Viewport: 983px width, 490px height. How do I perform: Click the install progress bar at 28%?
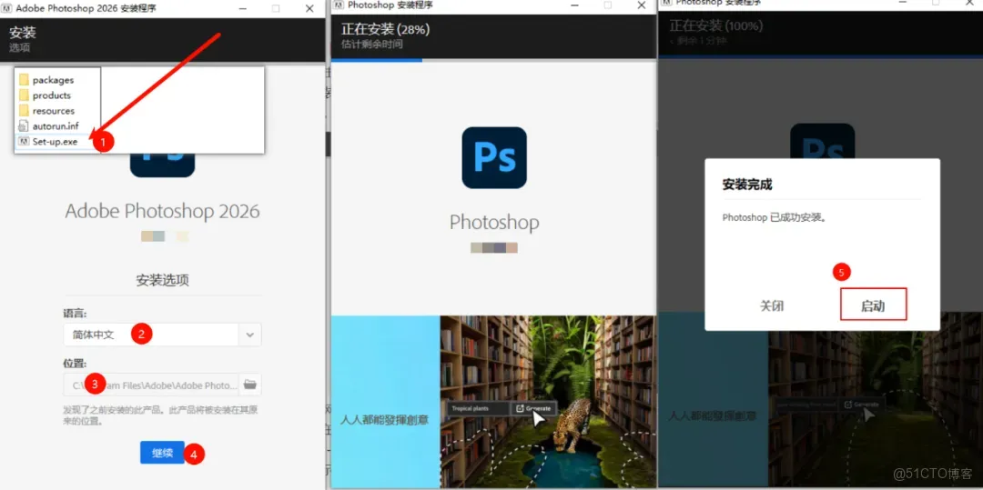click(x=494, y=61)
